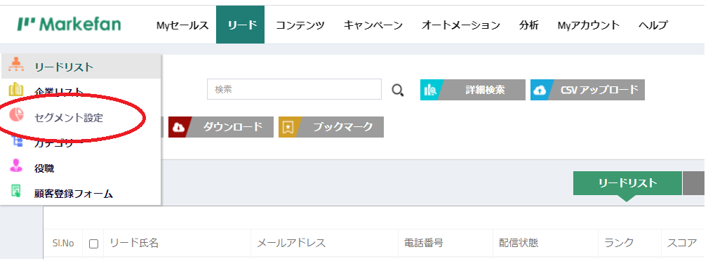
Task: Click the orange lead list hierarchy icon
Action: click(16, 66)
